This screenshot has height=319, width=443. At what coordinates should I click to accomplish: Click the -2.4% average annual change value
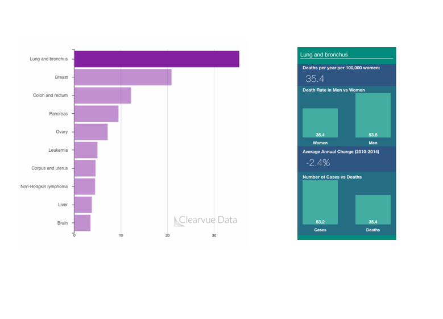[x=318, y=163]
